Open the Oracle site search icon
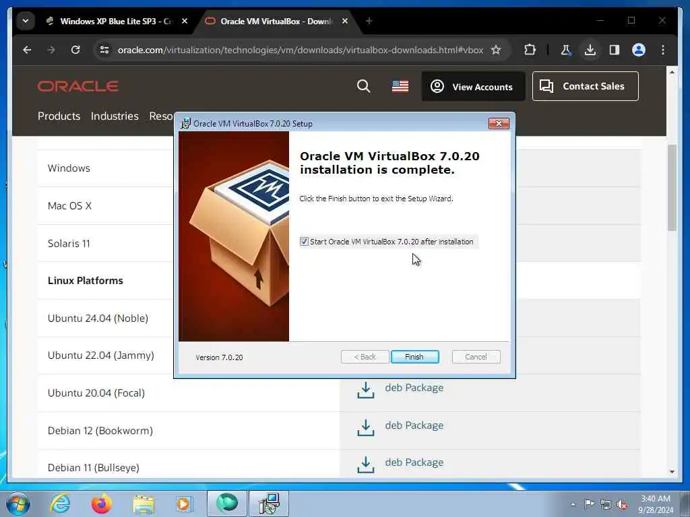The image size is (690, 517). (363, 86)
